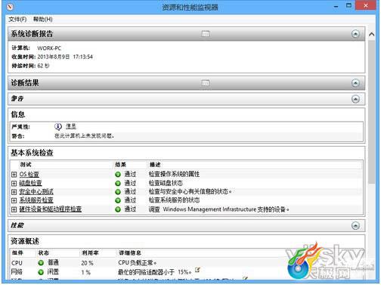Click the report icon in 系统诊断报告 header
This screenshot has width=381, height=285.
click(x=206, y=33)
